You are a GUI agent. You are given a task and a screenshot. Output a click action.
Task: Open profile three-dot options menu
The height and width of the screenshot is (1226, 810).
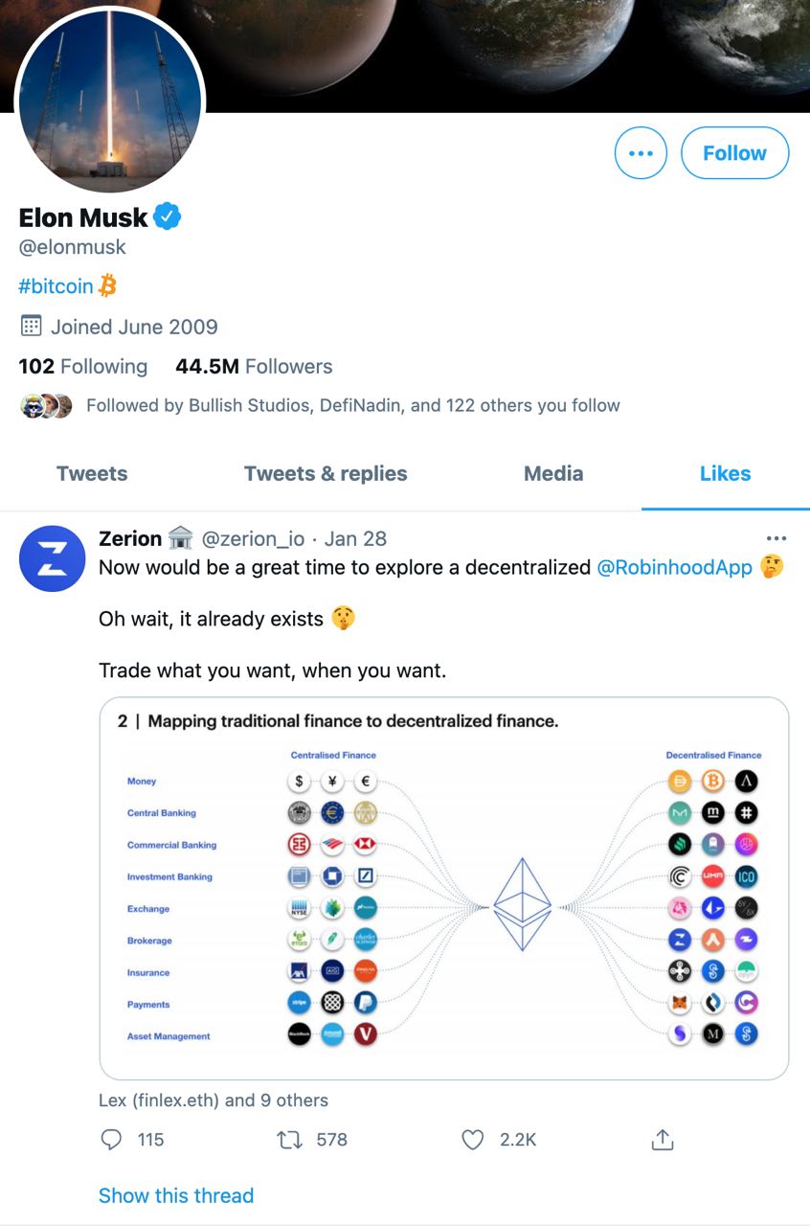[x=641, y=153]
